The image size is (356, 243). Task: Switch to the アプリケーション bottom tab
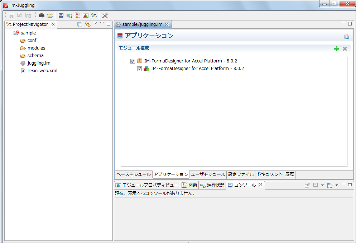point(171,174)
